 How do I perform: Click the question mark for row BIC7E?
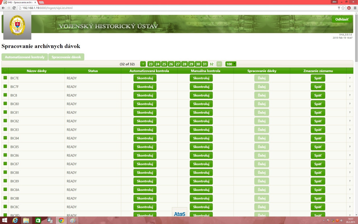pos(350,78)
